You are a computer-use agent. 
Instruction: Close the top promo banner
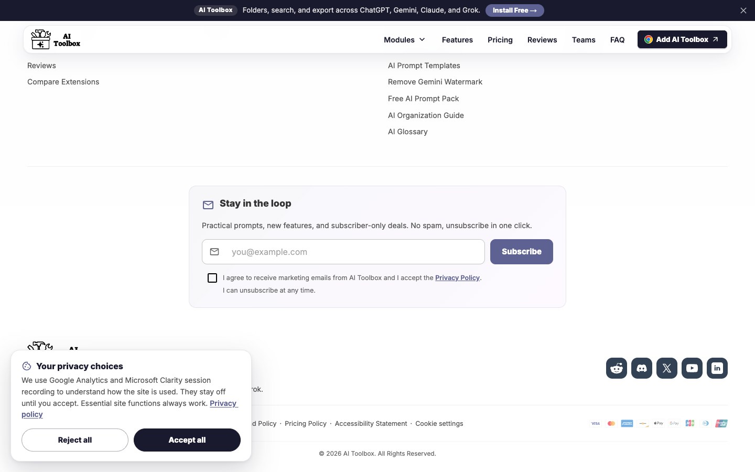(x=743, y=10)
